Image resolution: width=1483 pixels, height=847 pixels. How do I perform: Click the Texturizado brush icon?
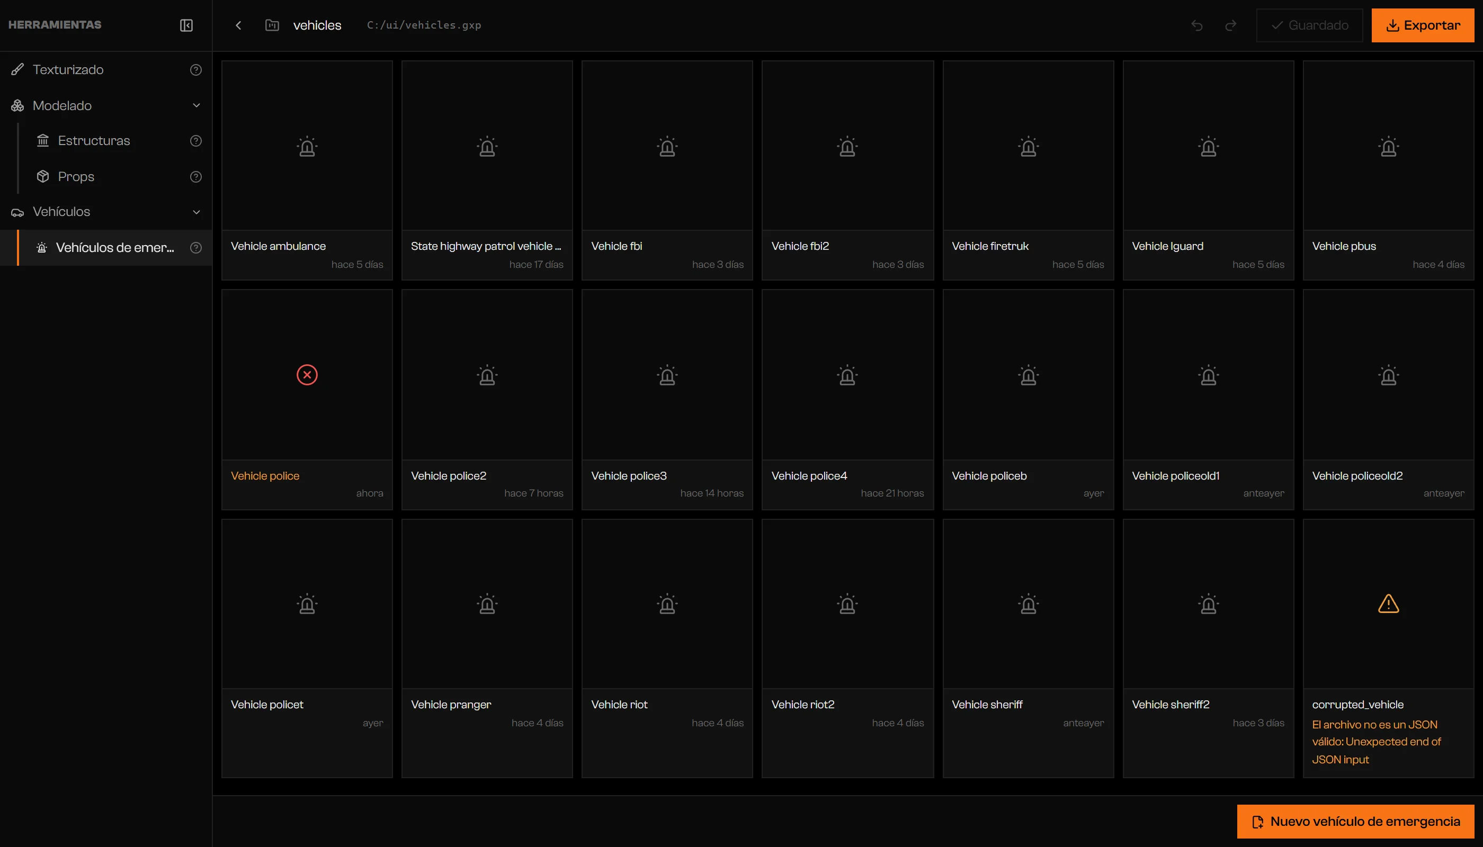pos(17,70)
